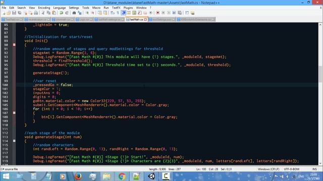The image size is (323, 181).
Task: Click the 'C# source file' status text
Action: 9,169
